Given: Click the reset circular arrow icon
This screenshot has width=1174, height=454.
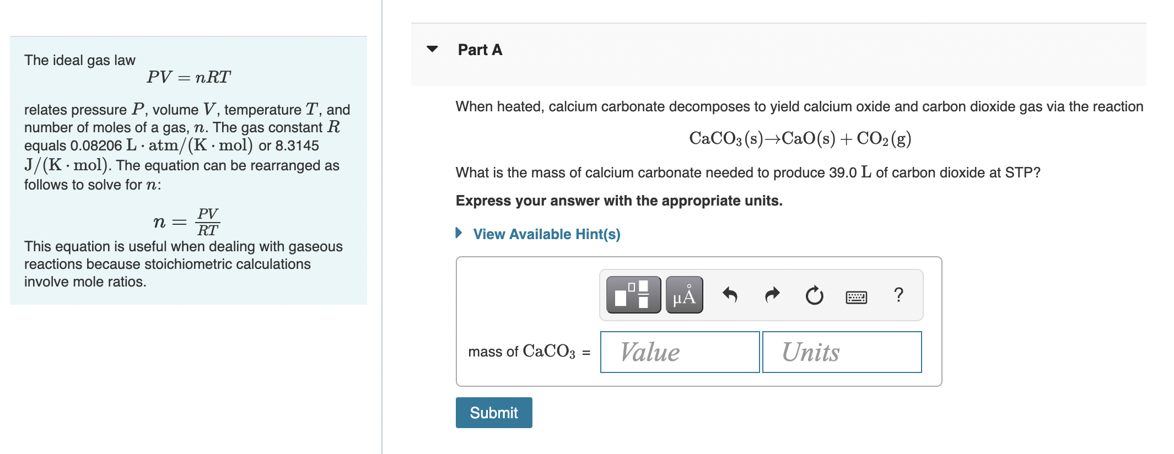Looking at the screenshot, I should click(x=814, y=295).
